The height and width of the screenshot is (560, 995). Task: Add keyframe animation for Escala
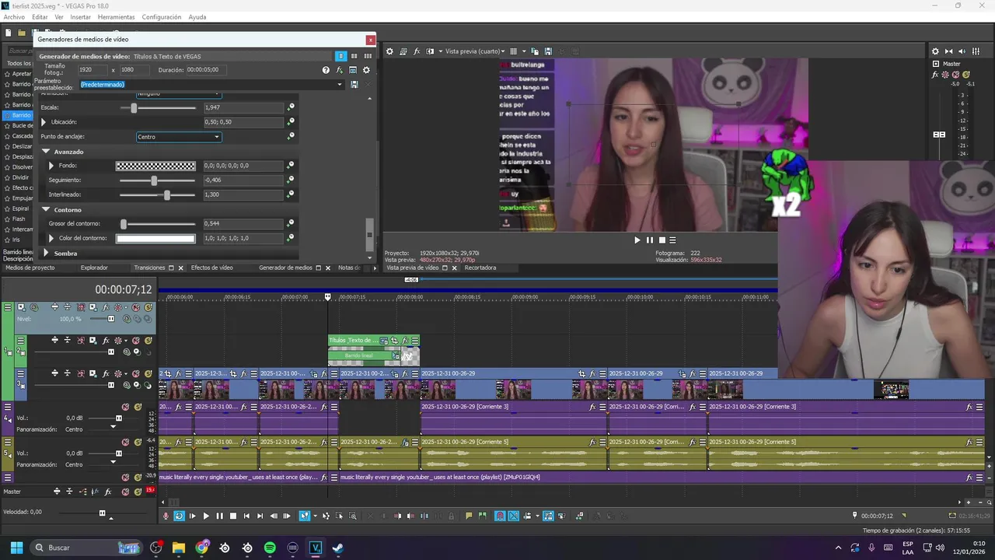click(291, 107)
